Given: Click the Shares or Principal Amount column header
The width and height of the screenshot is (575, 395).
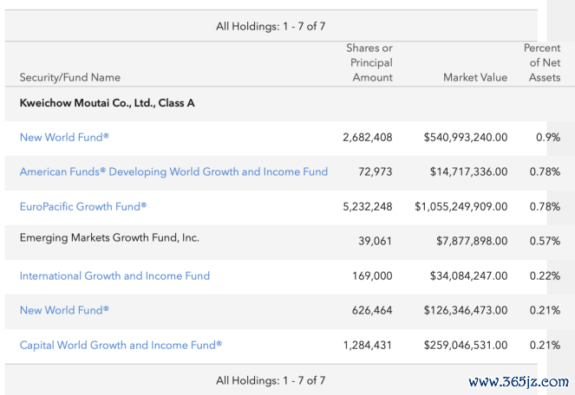Looking at the screenshot, I should (369, 62).
